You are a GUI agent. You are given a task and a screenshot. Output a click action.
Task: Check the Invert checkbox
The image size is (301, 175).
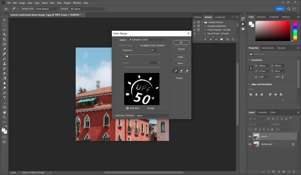pos(174,78)
